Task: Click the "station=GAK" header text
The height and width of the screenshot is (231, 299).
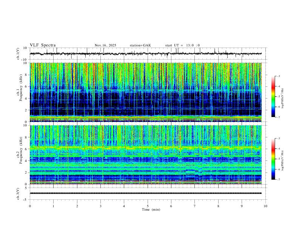Action: tap(140, 45)
